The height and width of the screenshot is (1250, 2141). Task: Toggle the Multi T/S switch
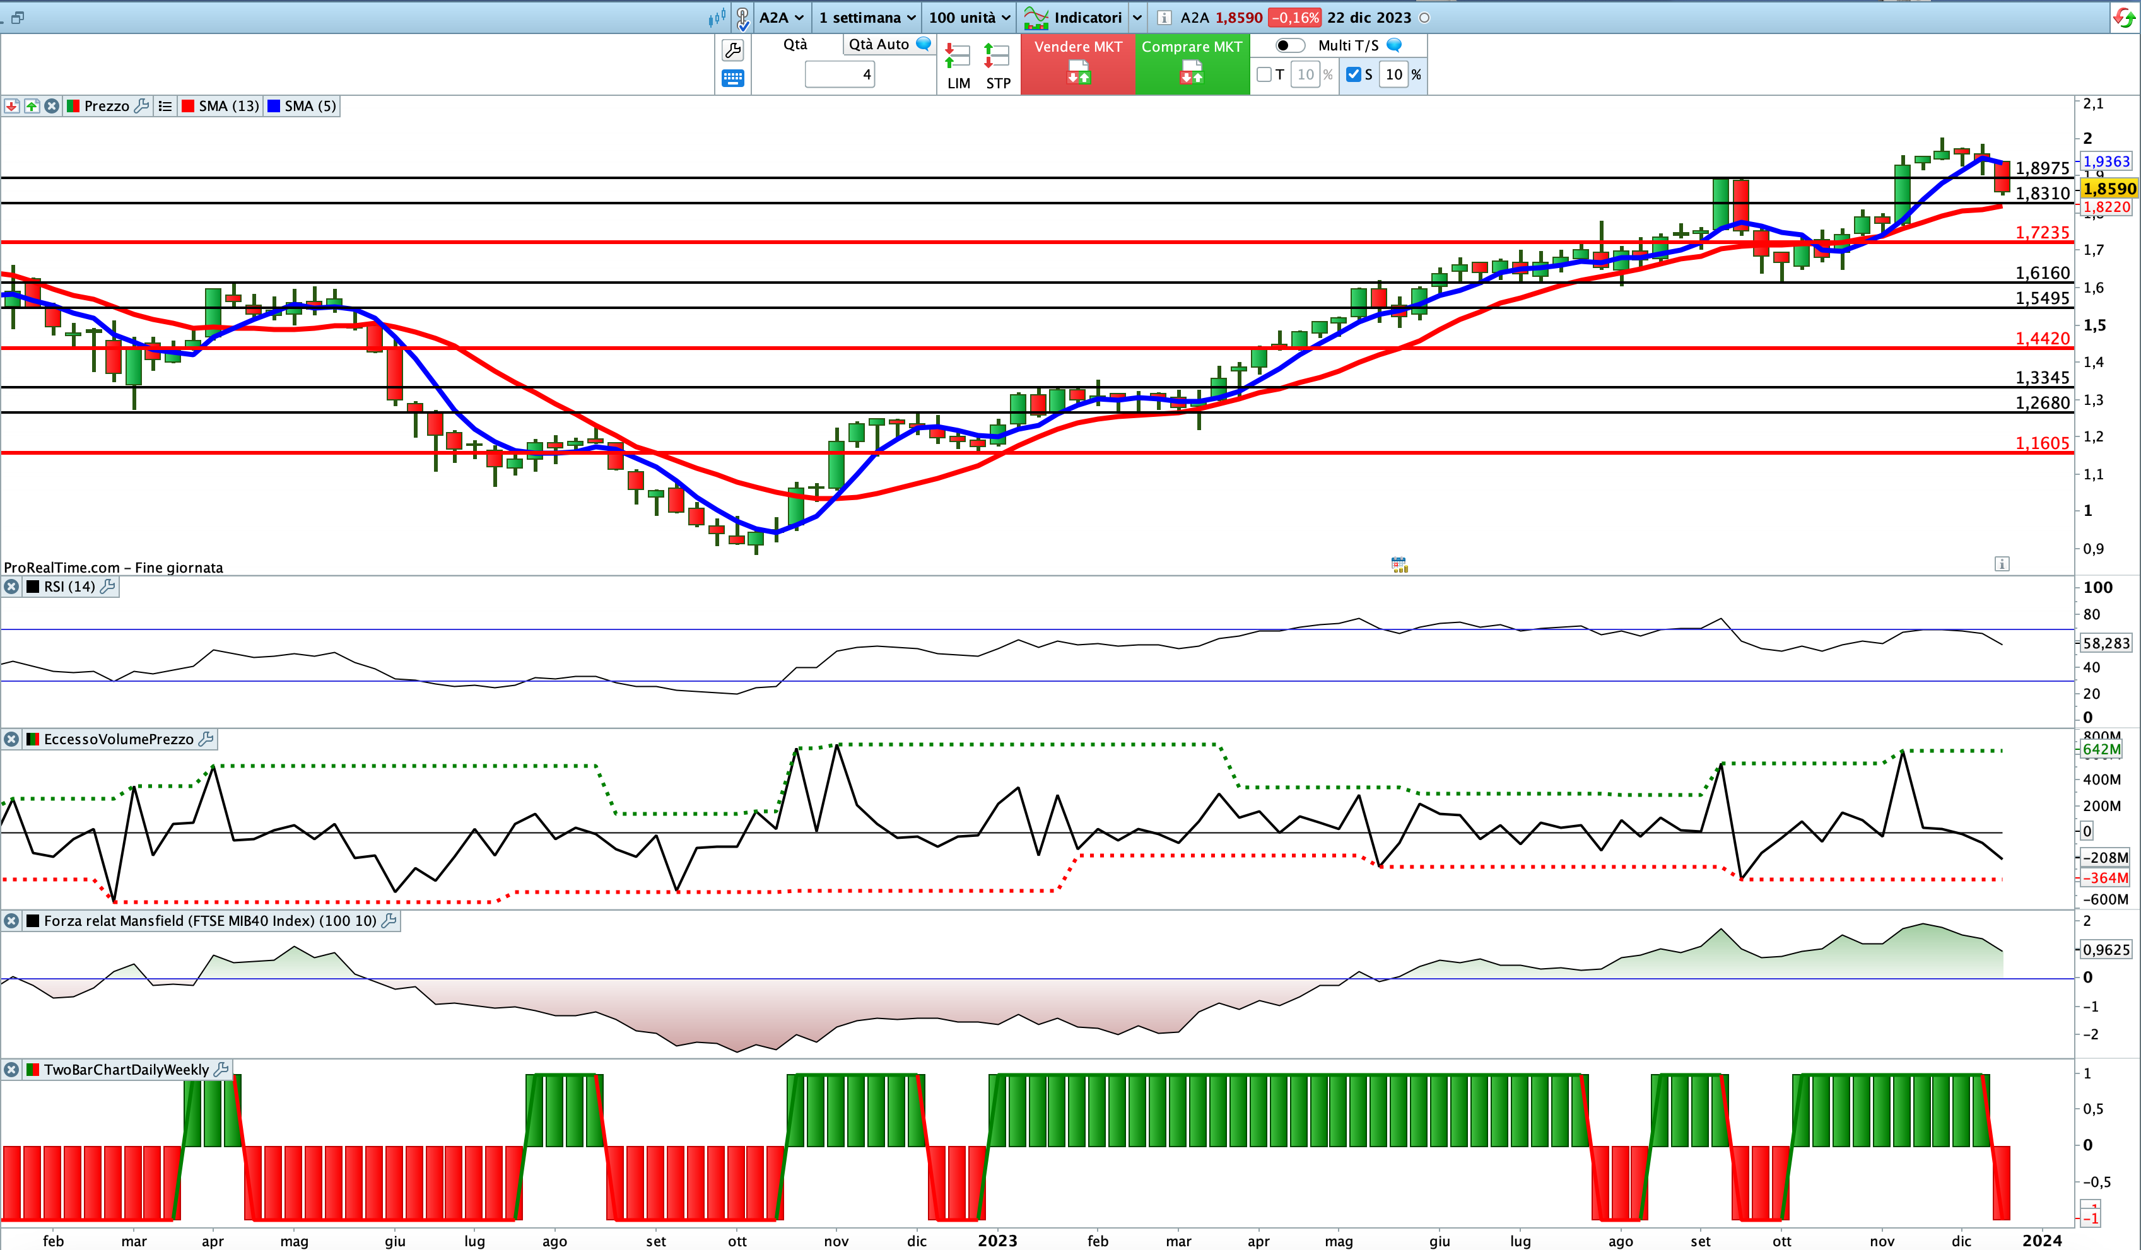click(x=1289, y=45)
